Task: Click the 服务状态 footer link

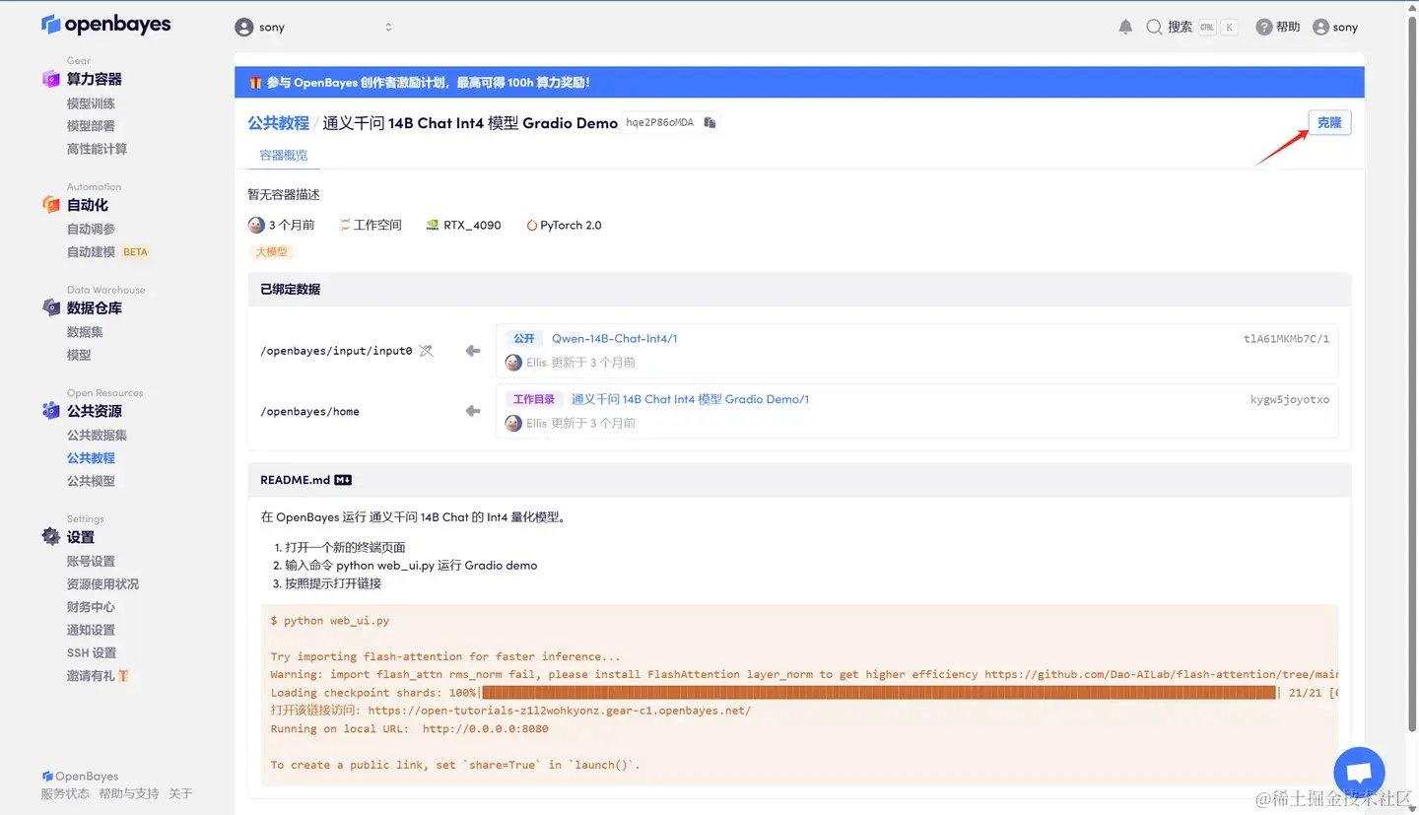Action: 65,793
